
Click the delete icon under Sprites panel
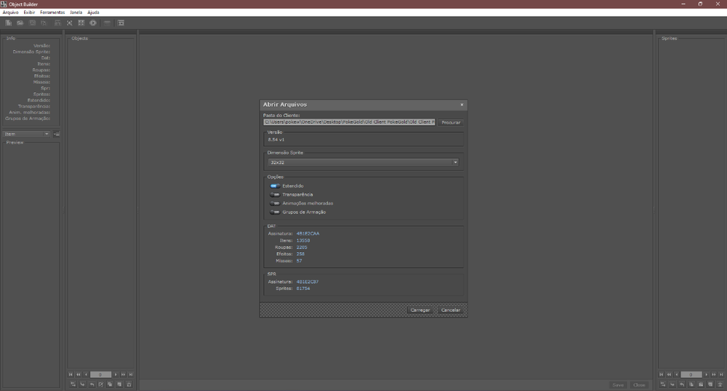(720, 384)
